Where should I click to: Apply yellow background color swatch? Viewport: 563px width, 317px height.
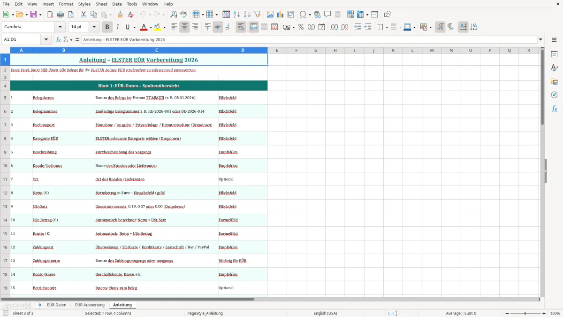click(x=158, y=27)
